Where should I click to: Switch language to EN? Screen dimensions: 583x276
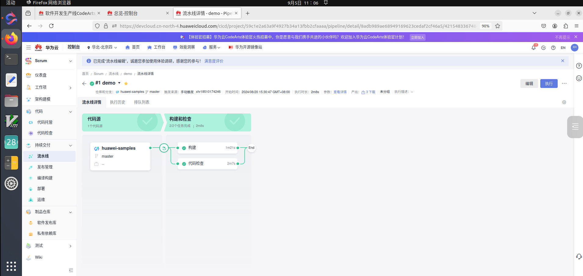[x=563, y=48]
